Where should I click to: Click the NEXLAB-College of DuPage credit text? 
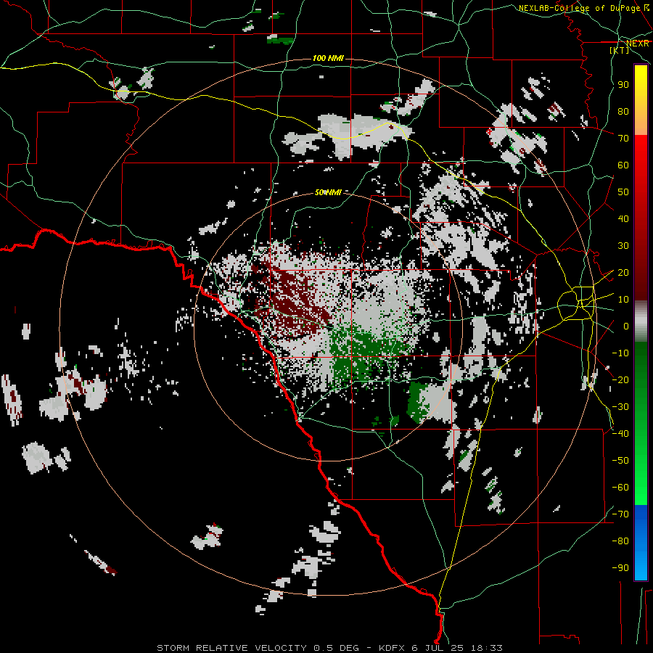579,8
